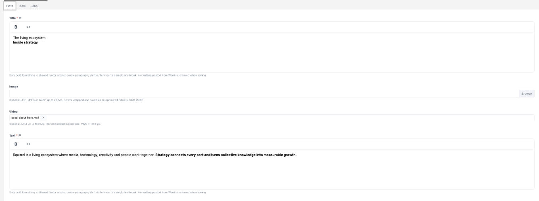
Task: Place cursor in bold 'Inside strategy' line
Action: tap(25, 42)
